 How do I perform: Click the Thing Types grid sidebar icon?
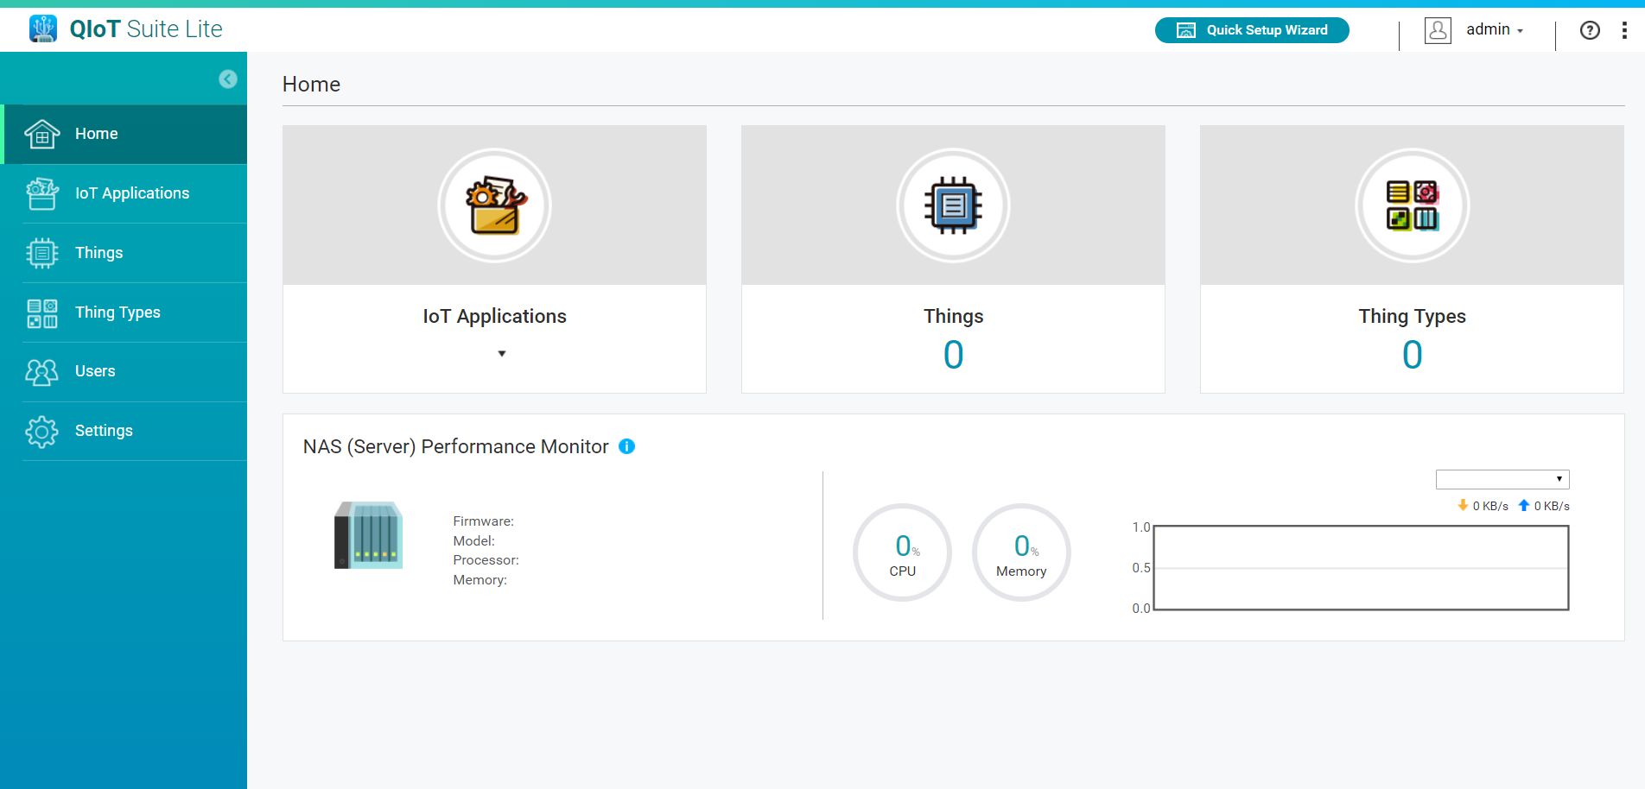[42, 313]
